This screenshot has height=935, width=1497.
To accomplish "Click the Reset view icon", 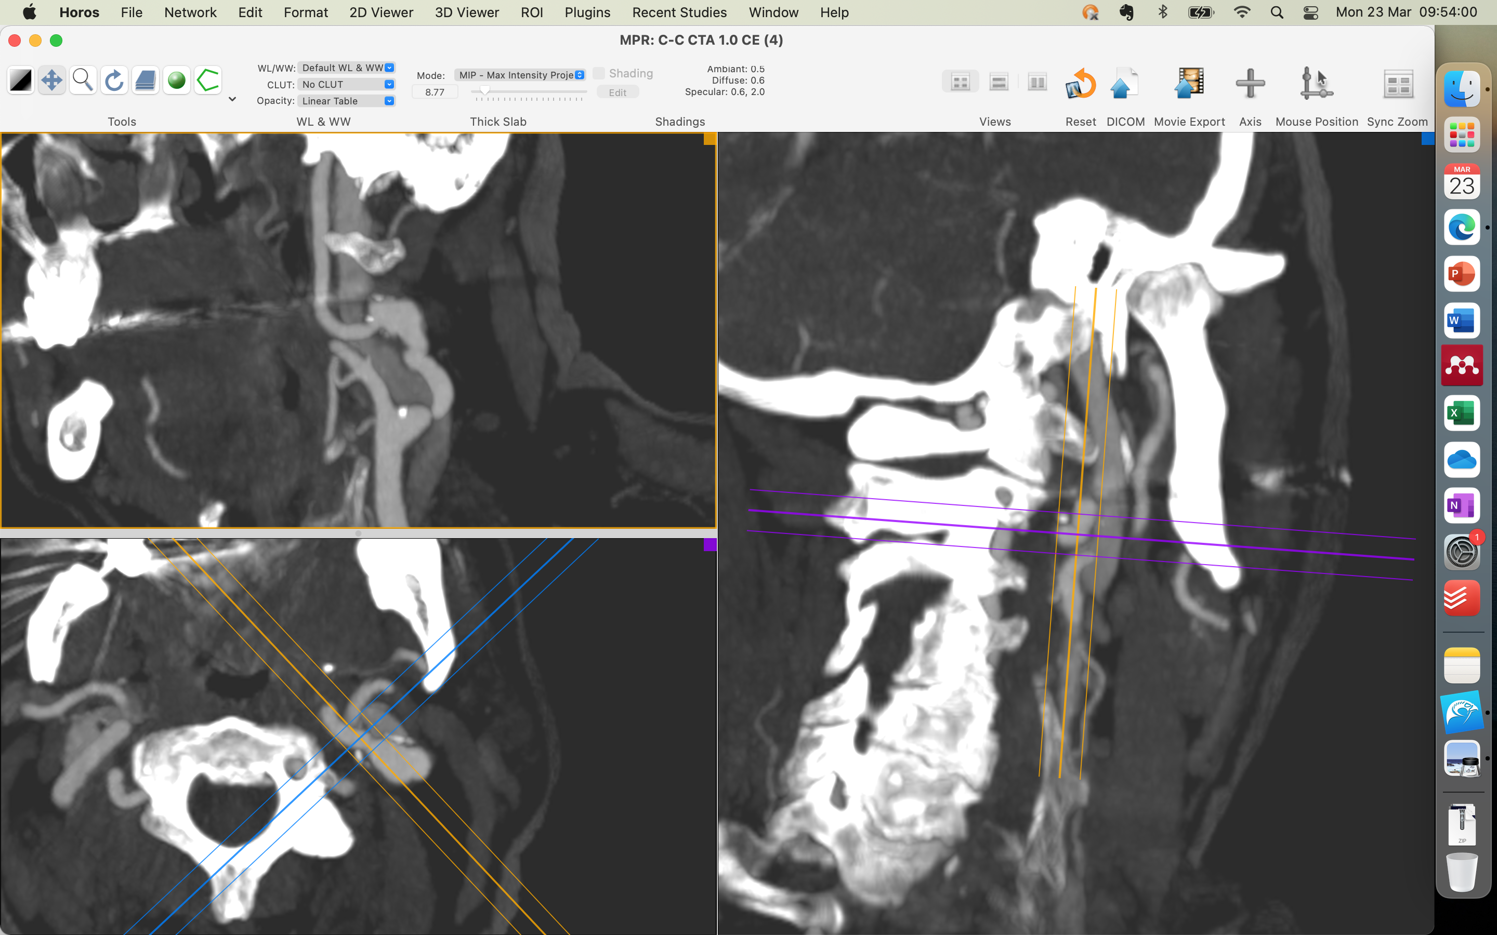I will (x=1080, y=84).
